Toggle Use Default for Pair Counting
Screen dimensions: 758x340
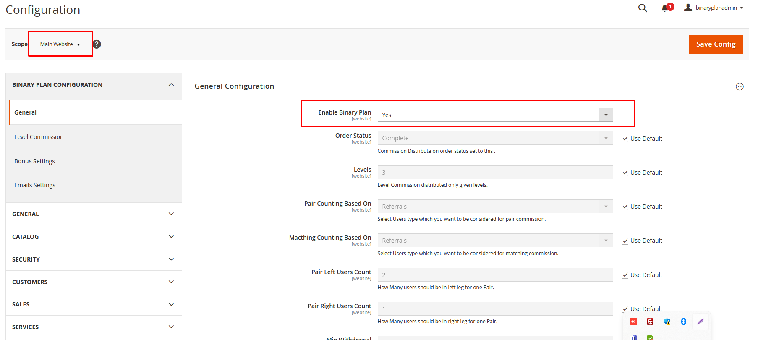[625, 207]
